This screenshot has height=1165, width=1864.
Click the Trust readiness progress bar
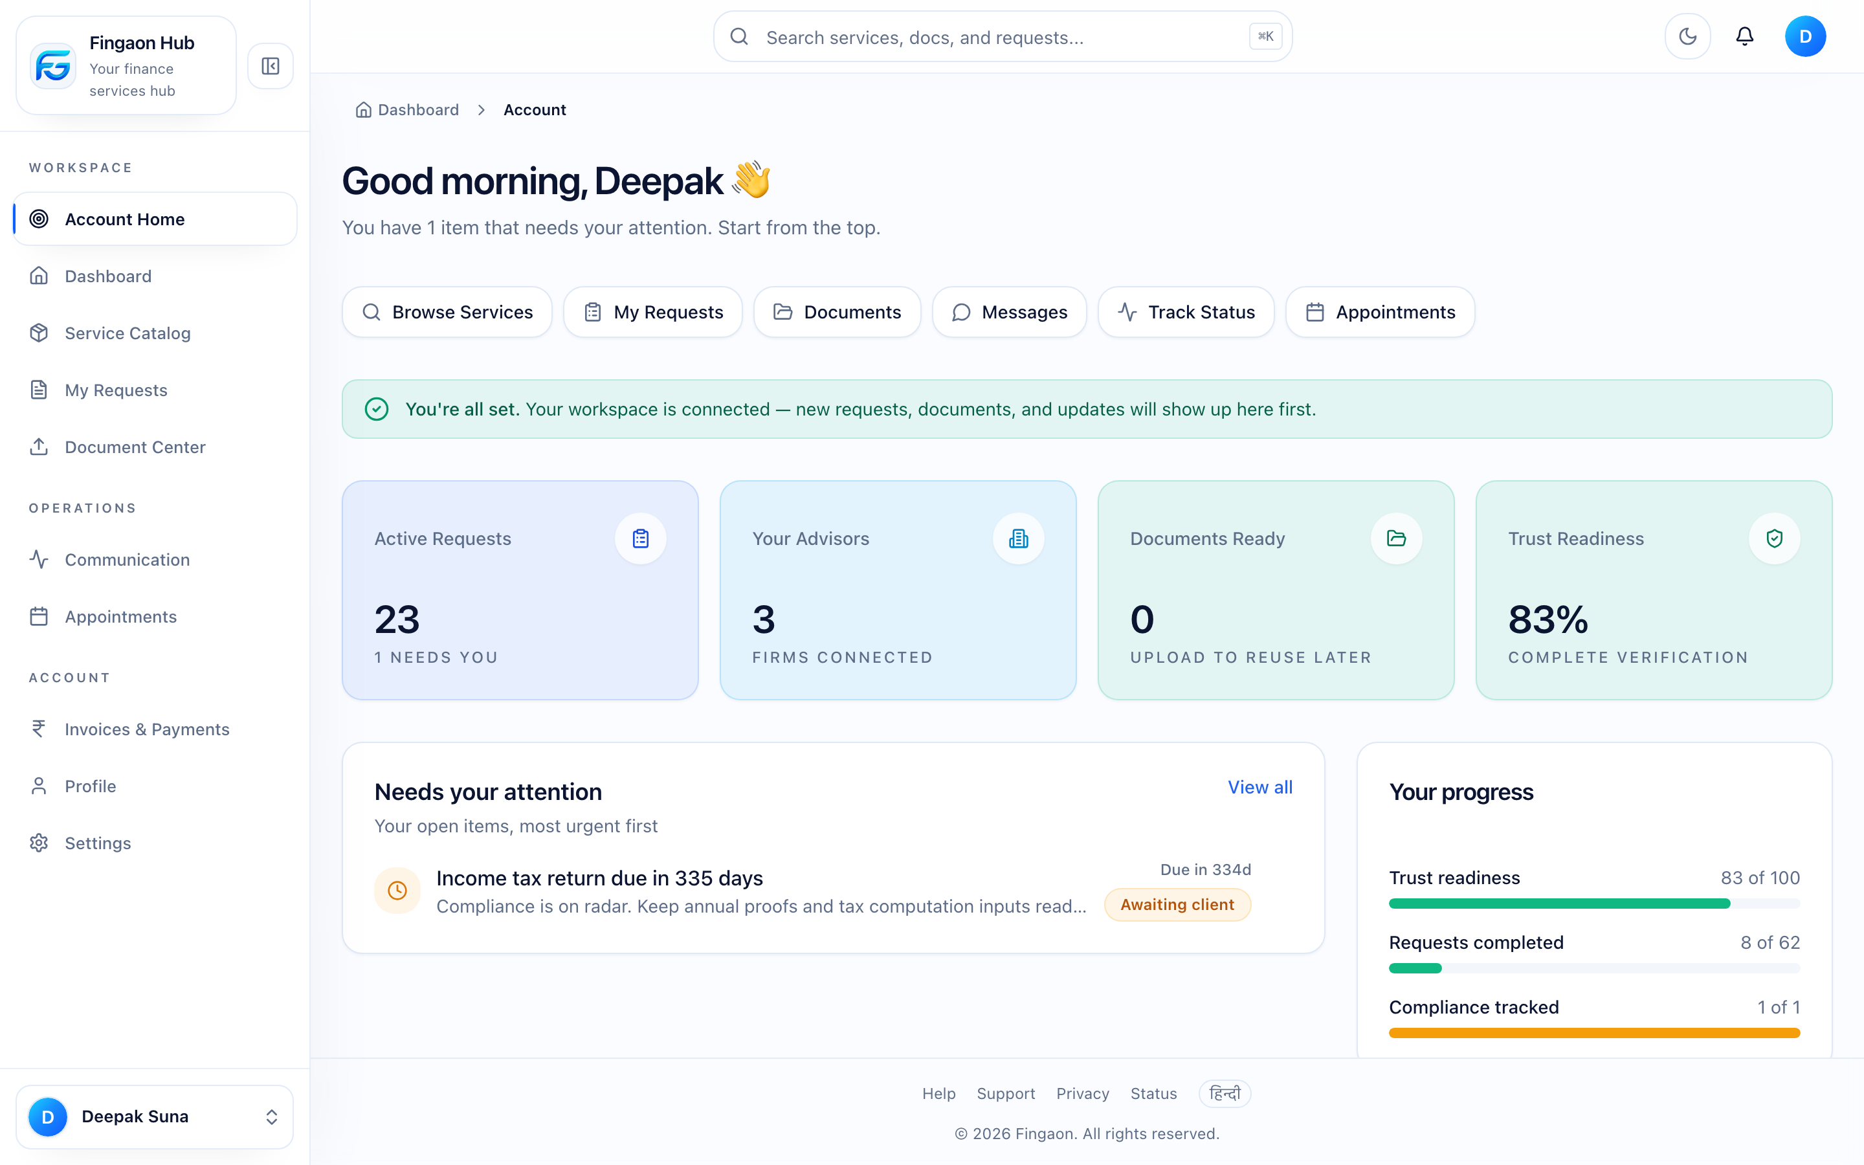[1593, 904]
